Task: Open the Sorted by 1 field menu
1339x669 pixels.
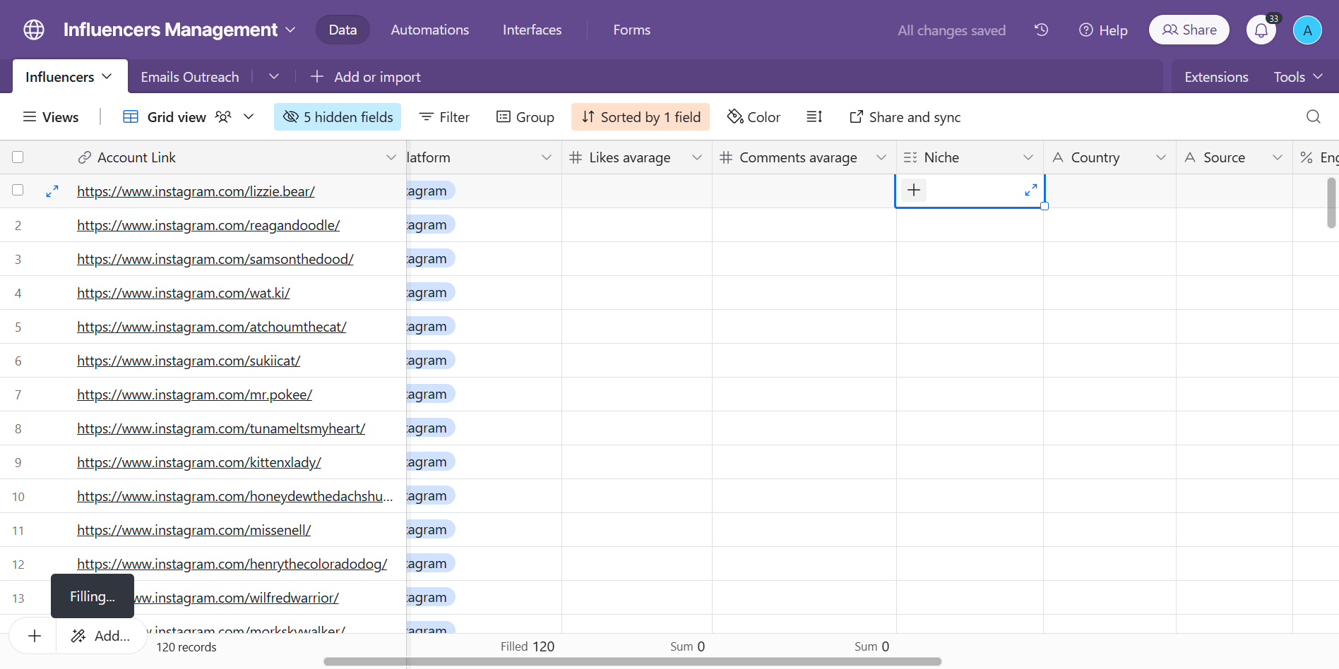Action: point(641,117)
